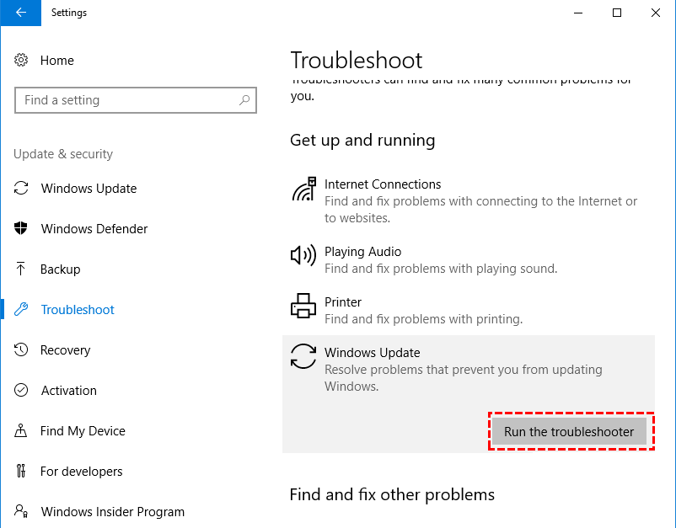
Task: Click the For developers sliders icon
Action: tap(22, 472)
